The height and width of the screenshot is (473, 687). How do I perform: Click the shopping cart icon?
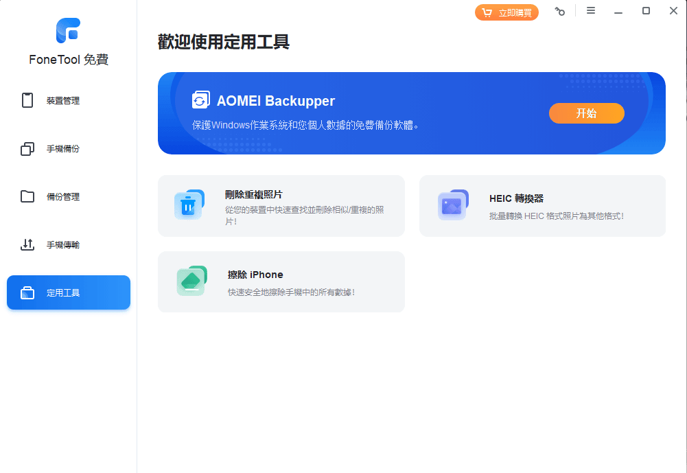[x=487, y=13]
